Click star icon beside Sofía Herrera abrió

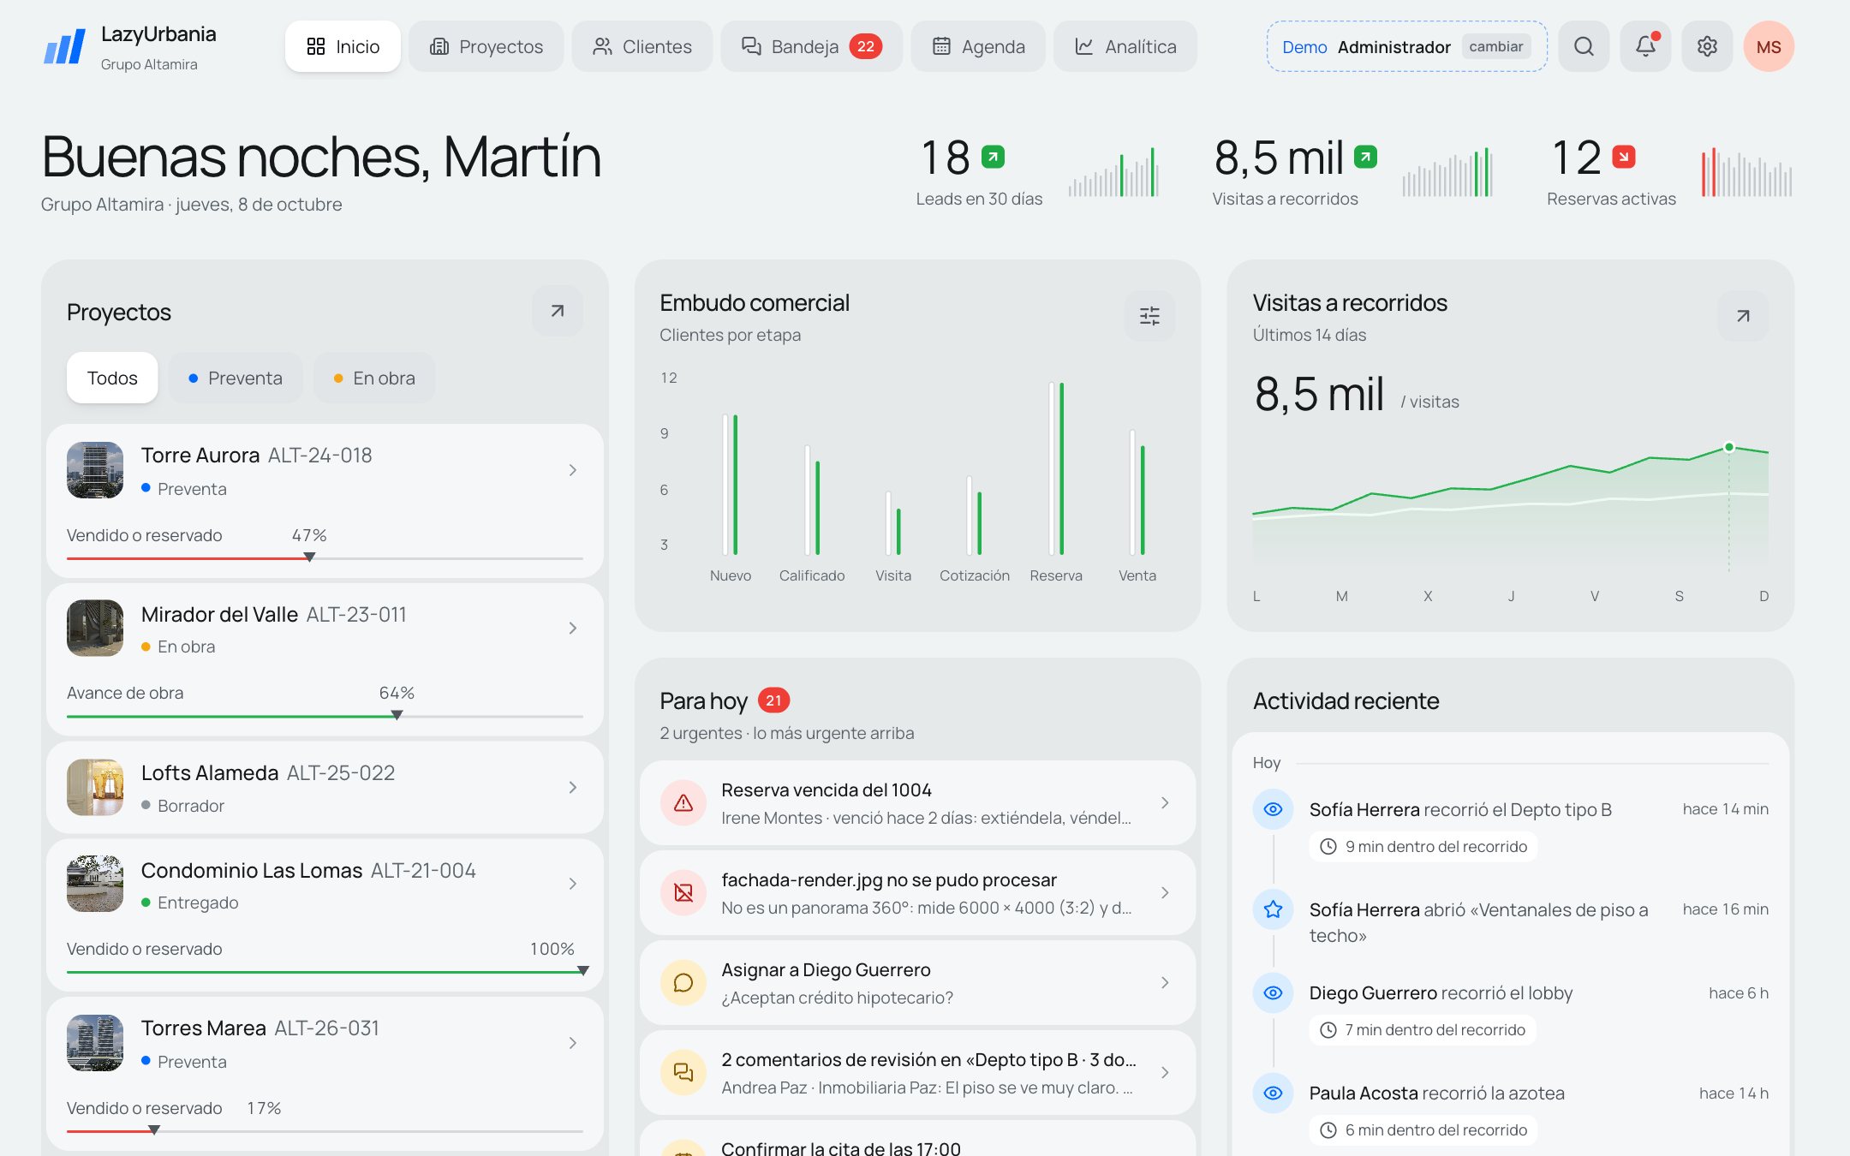point(1273,909)
